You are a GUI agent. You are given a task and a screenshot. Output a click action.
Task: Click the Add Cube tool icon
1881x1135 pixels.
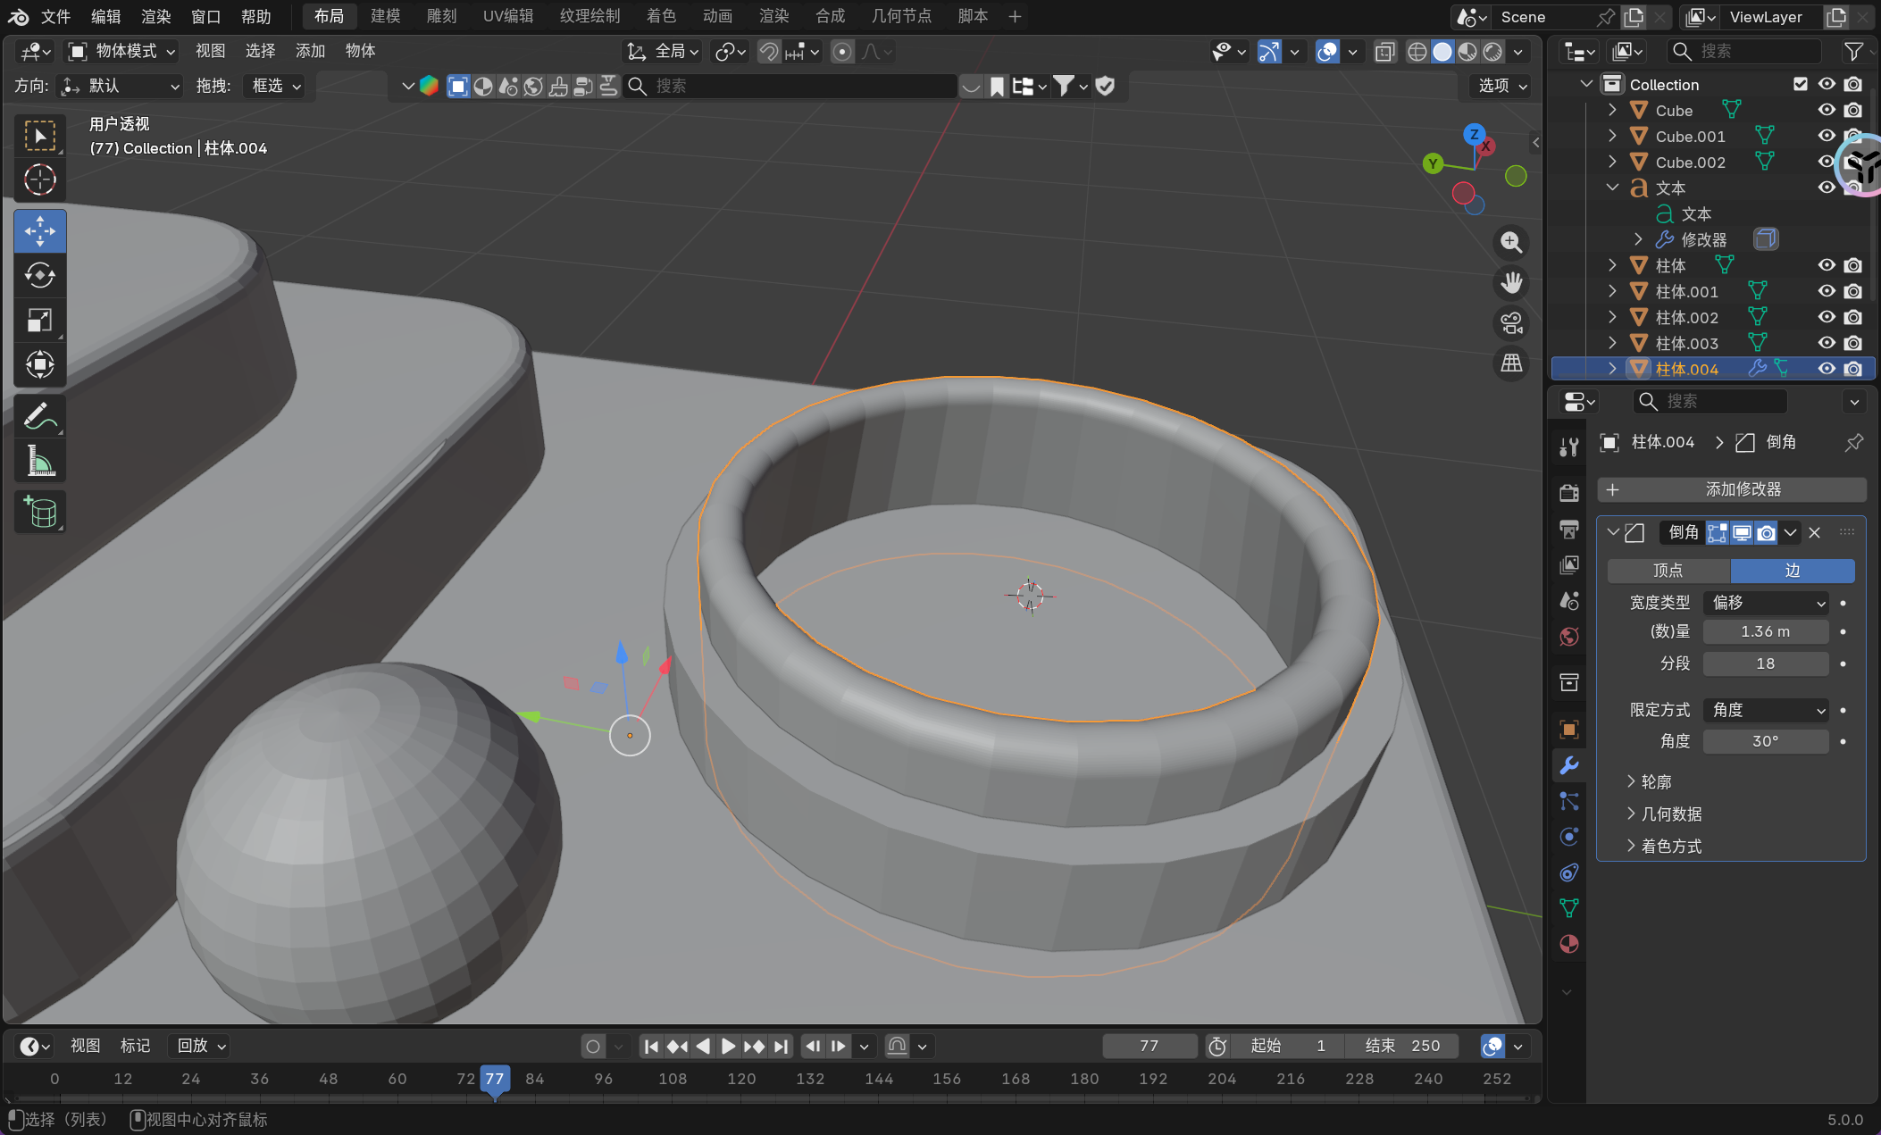[39, 512]
